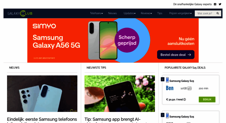Open the Prijzen vergelijken dropdown
The width and height of the screenshot is (226, 123).
point(180,13)
